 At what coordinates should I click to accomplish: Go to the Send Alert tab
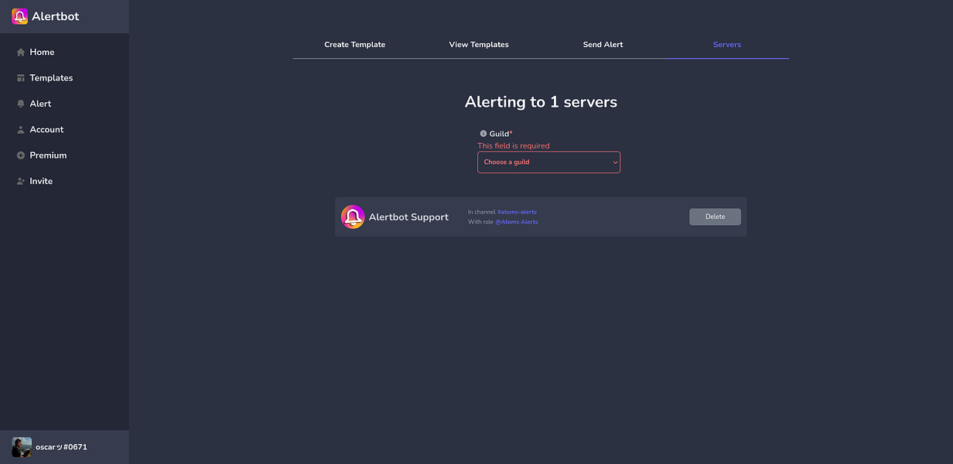coord(603,44)
